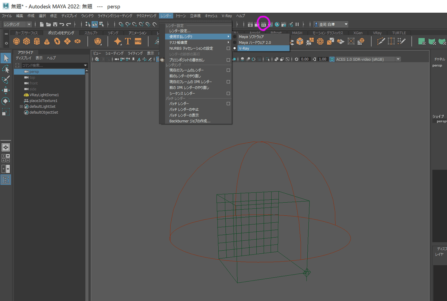Select place3dTexture1 in the Outliner

pos(43,101)
